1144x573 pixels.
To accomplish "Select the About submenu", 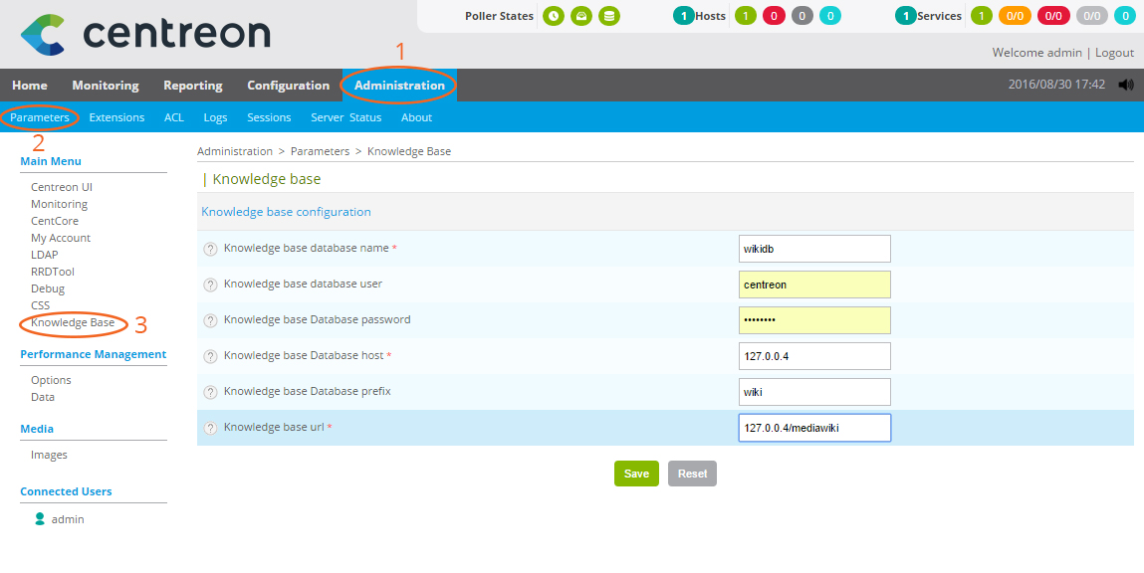I will 416,117.
